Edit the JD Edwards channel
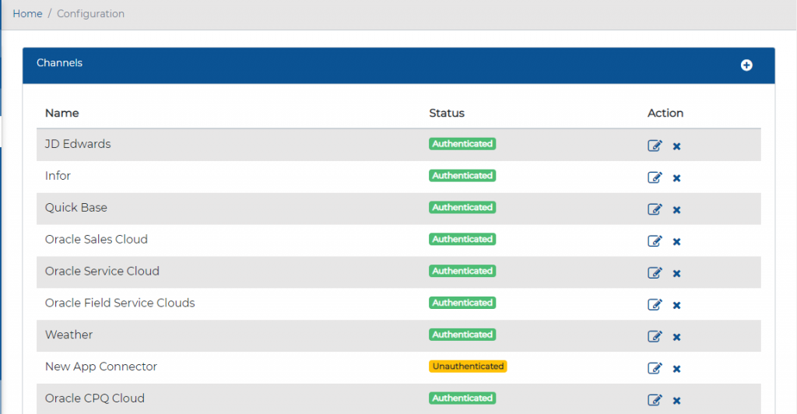Screen dimensions: 797x414 click(x=655, y=146)
